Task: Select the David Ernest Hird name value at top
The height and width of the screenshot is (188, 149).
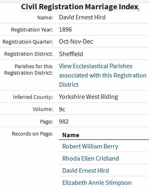Action: point(82,17)
